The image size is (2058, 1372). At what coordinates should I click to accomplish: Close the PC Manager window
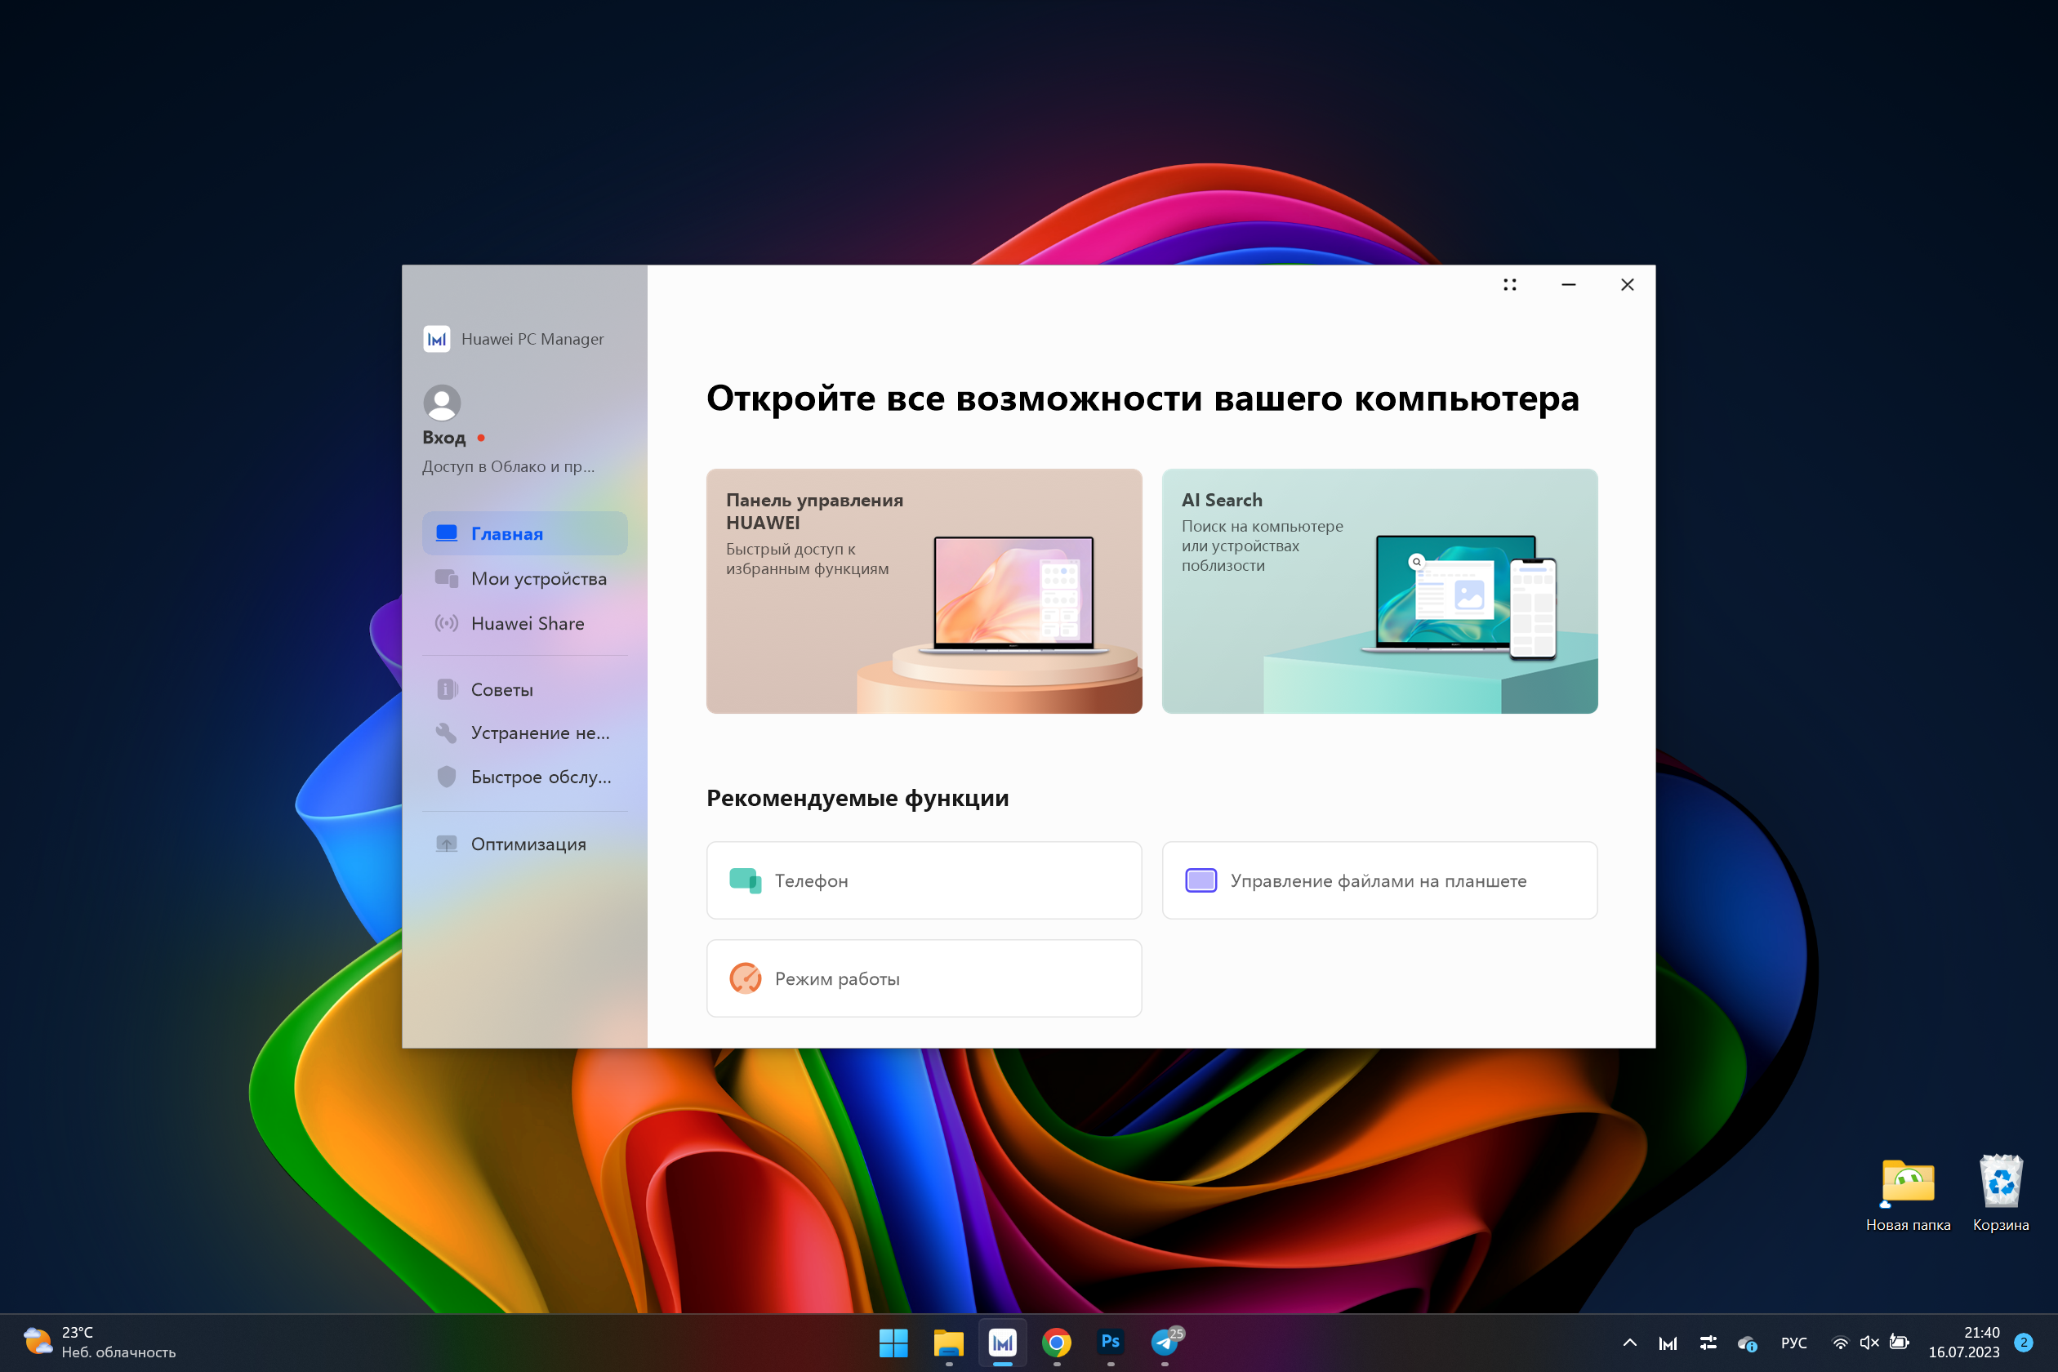coord(1627,284)
